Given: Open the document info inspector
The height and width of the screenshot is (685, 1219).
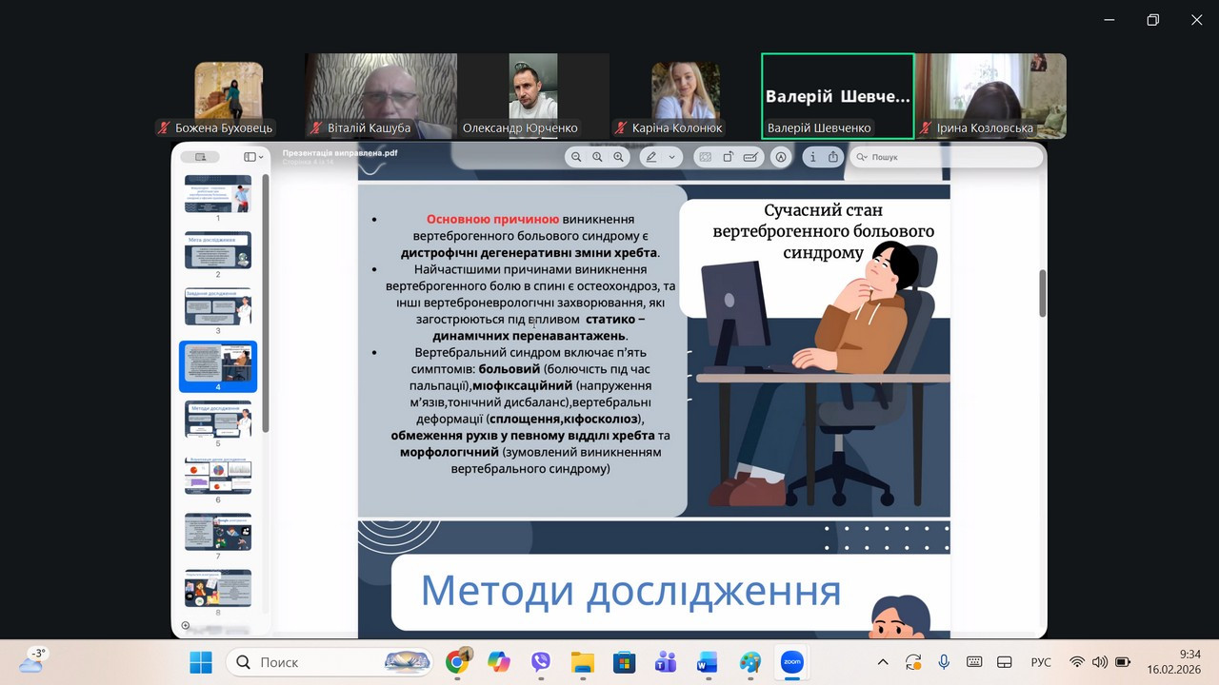Looking at the screenshot, I should [813, 157].
